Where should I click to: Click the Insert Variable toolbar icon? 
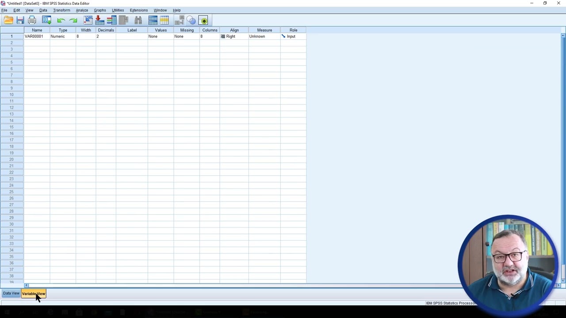pyautogui.click(x=164, y=20)
